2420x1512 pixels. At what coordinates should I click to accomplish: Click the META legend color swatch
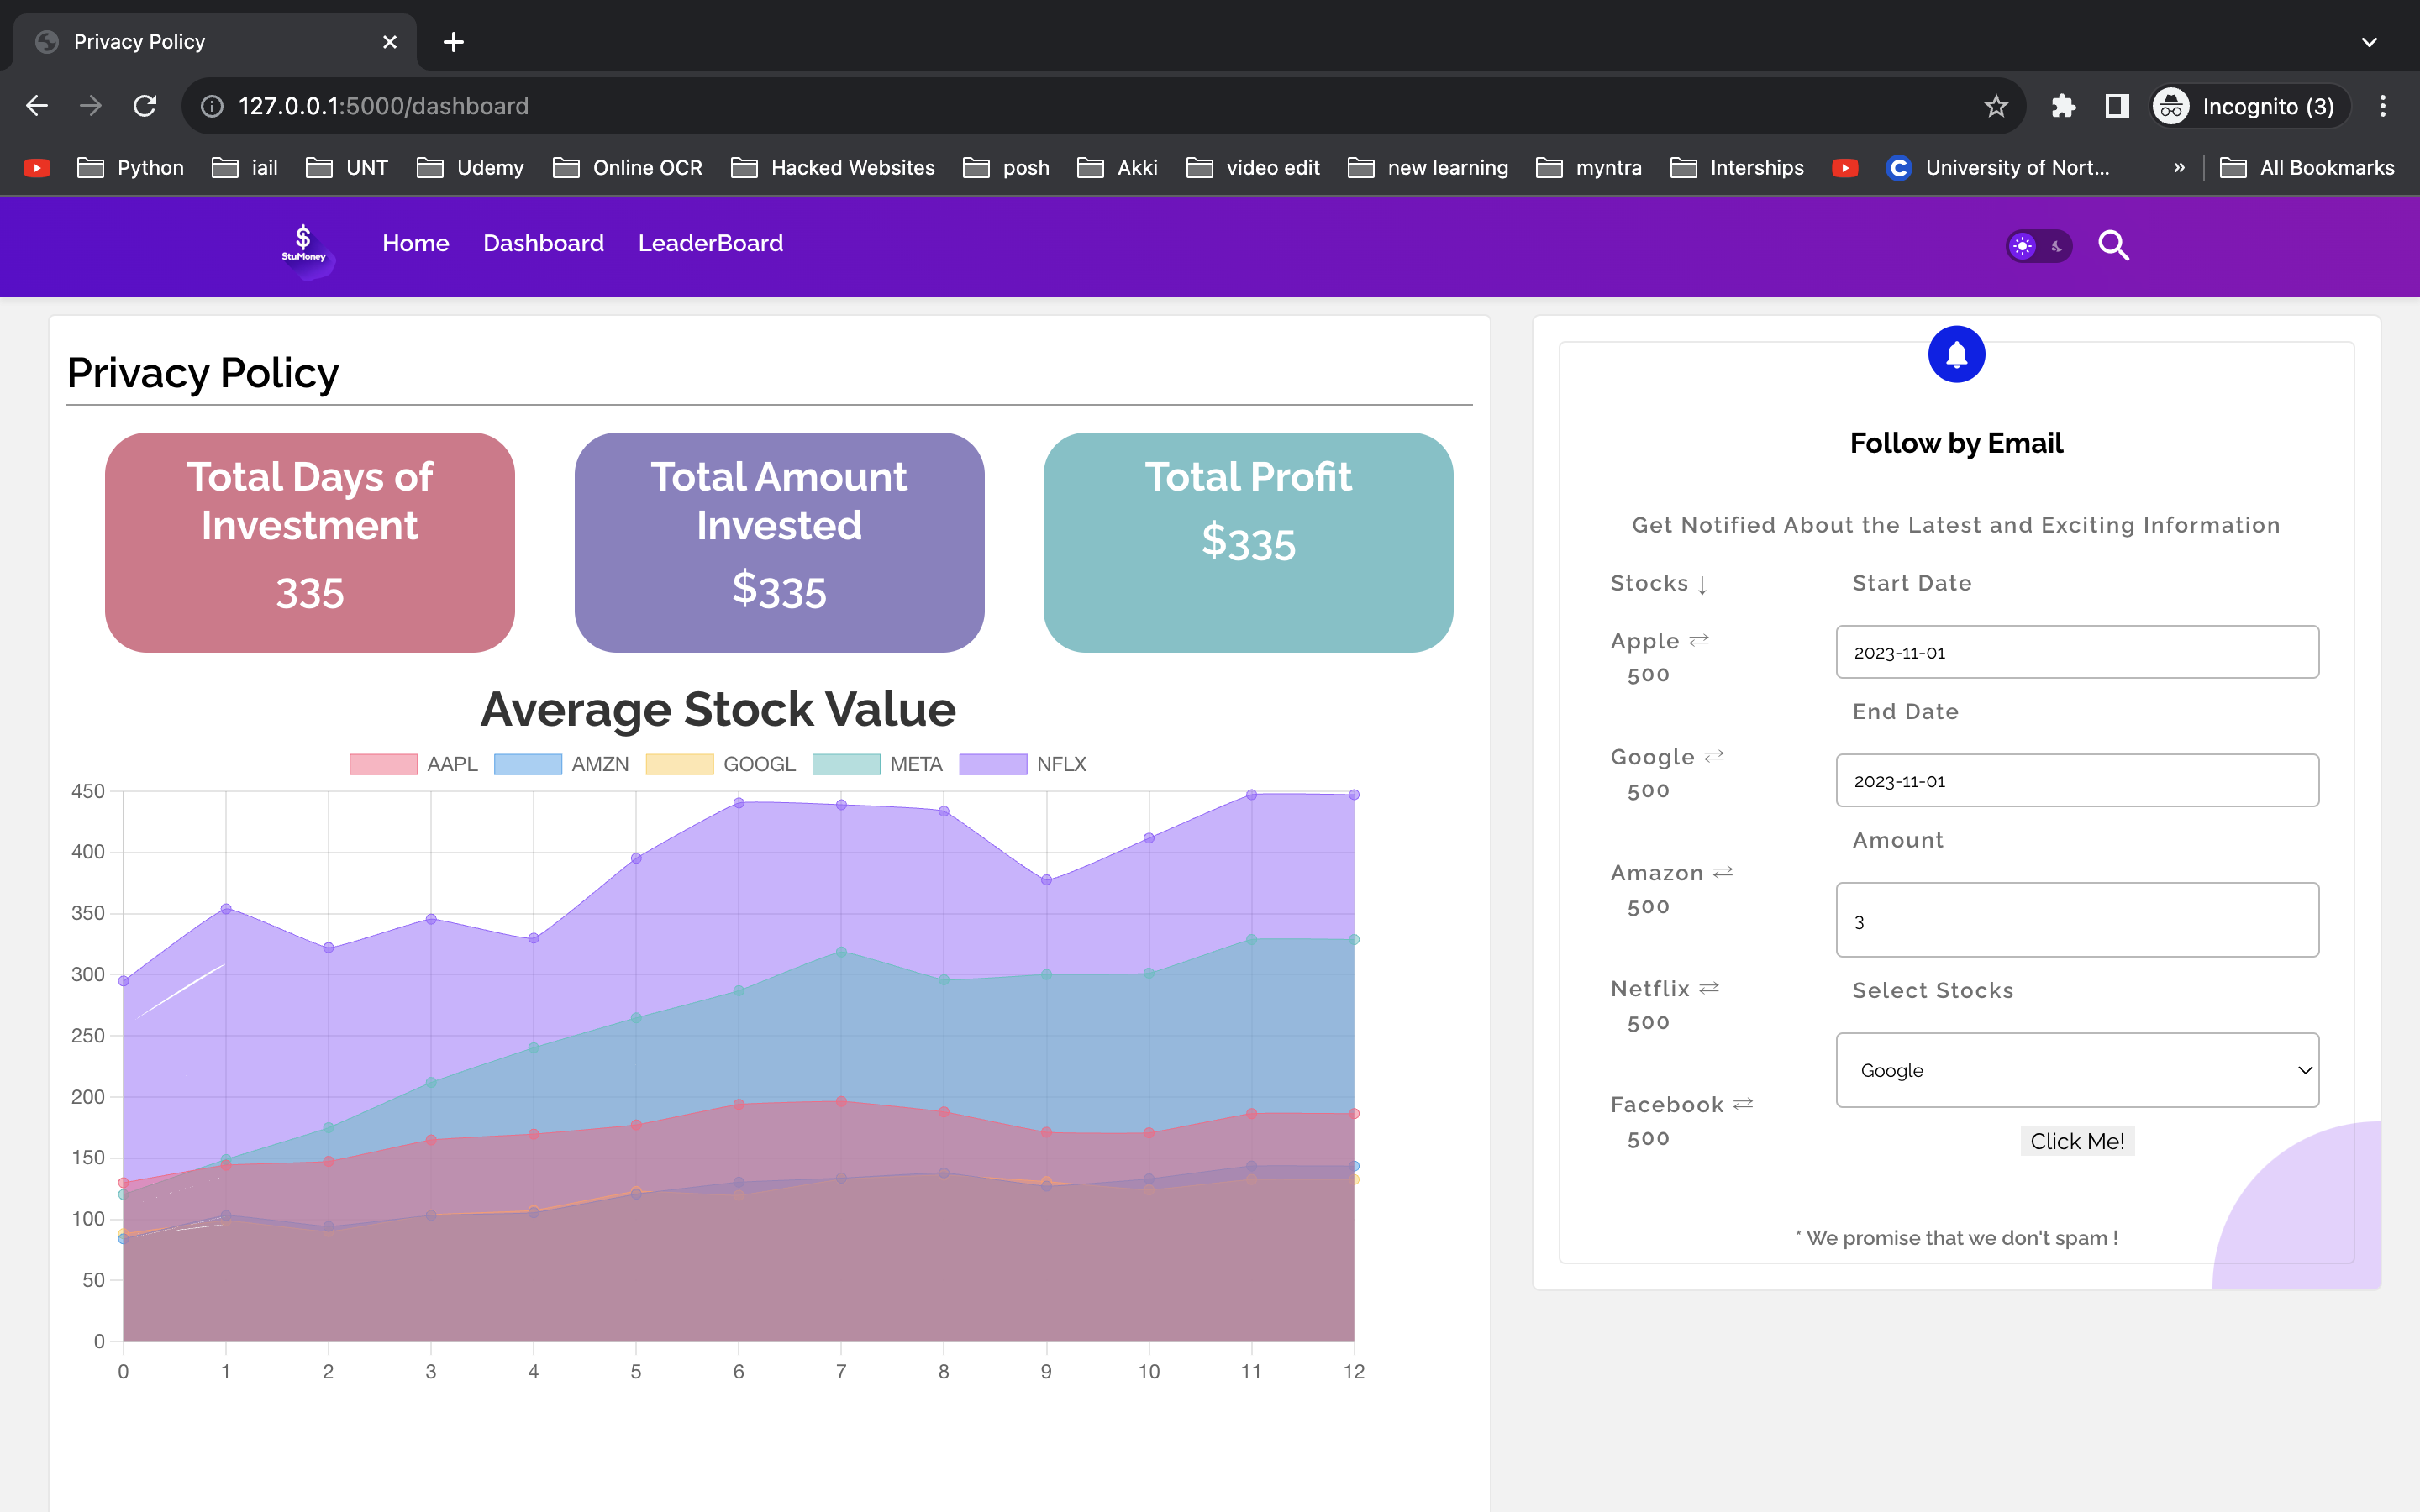pyautogui.click(x=846, y=764)
